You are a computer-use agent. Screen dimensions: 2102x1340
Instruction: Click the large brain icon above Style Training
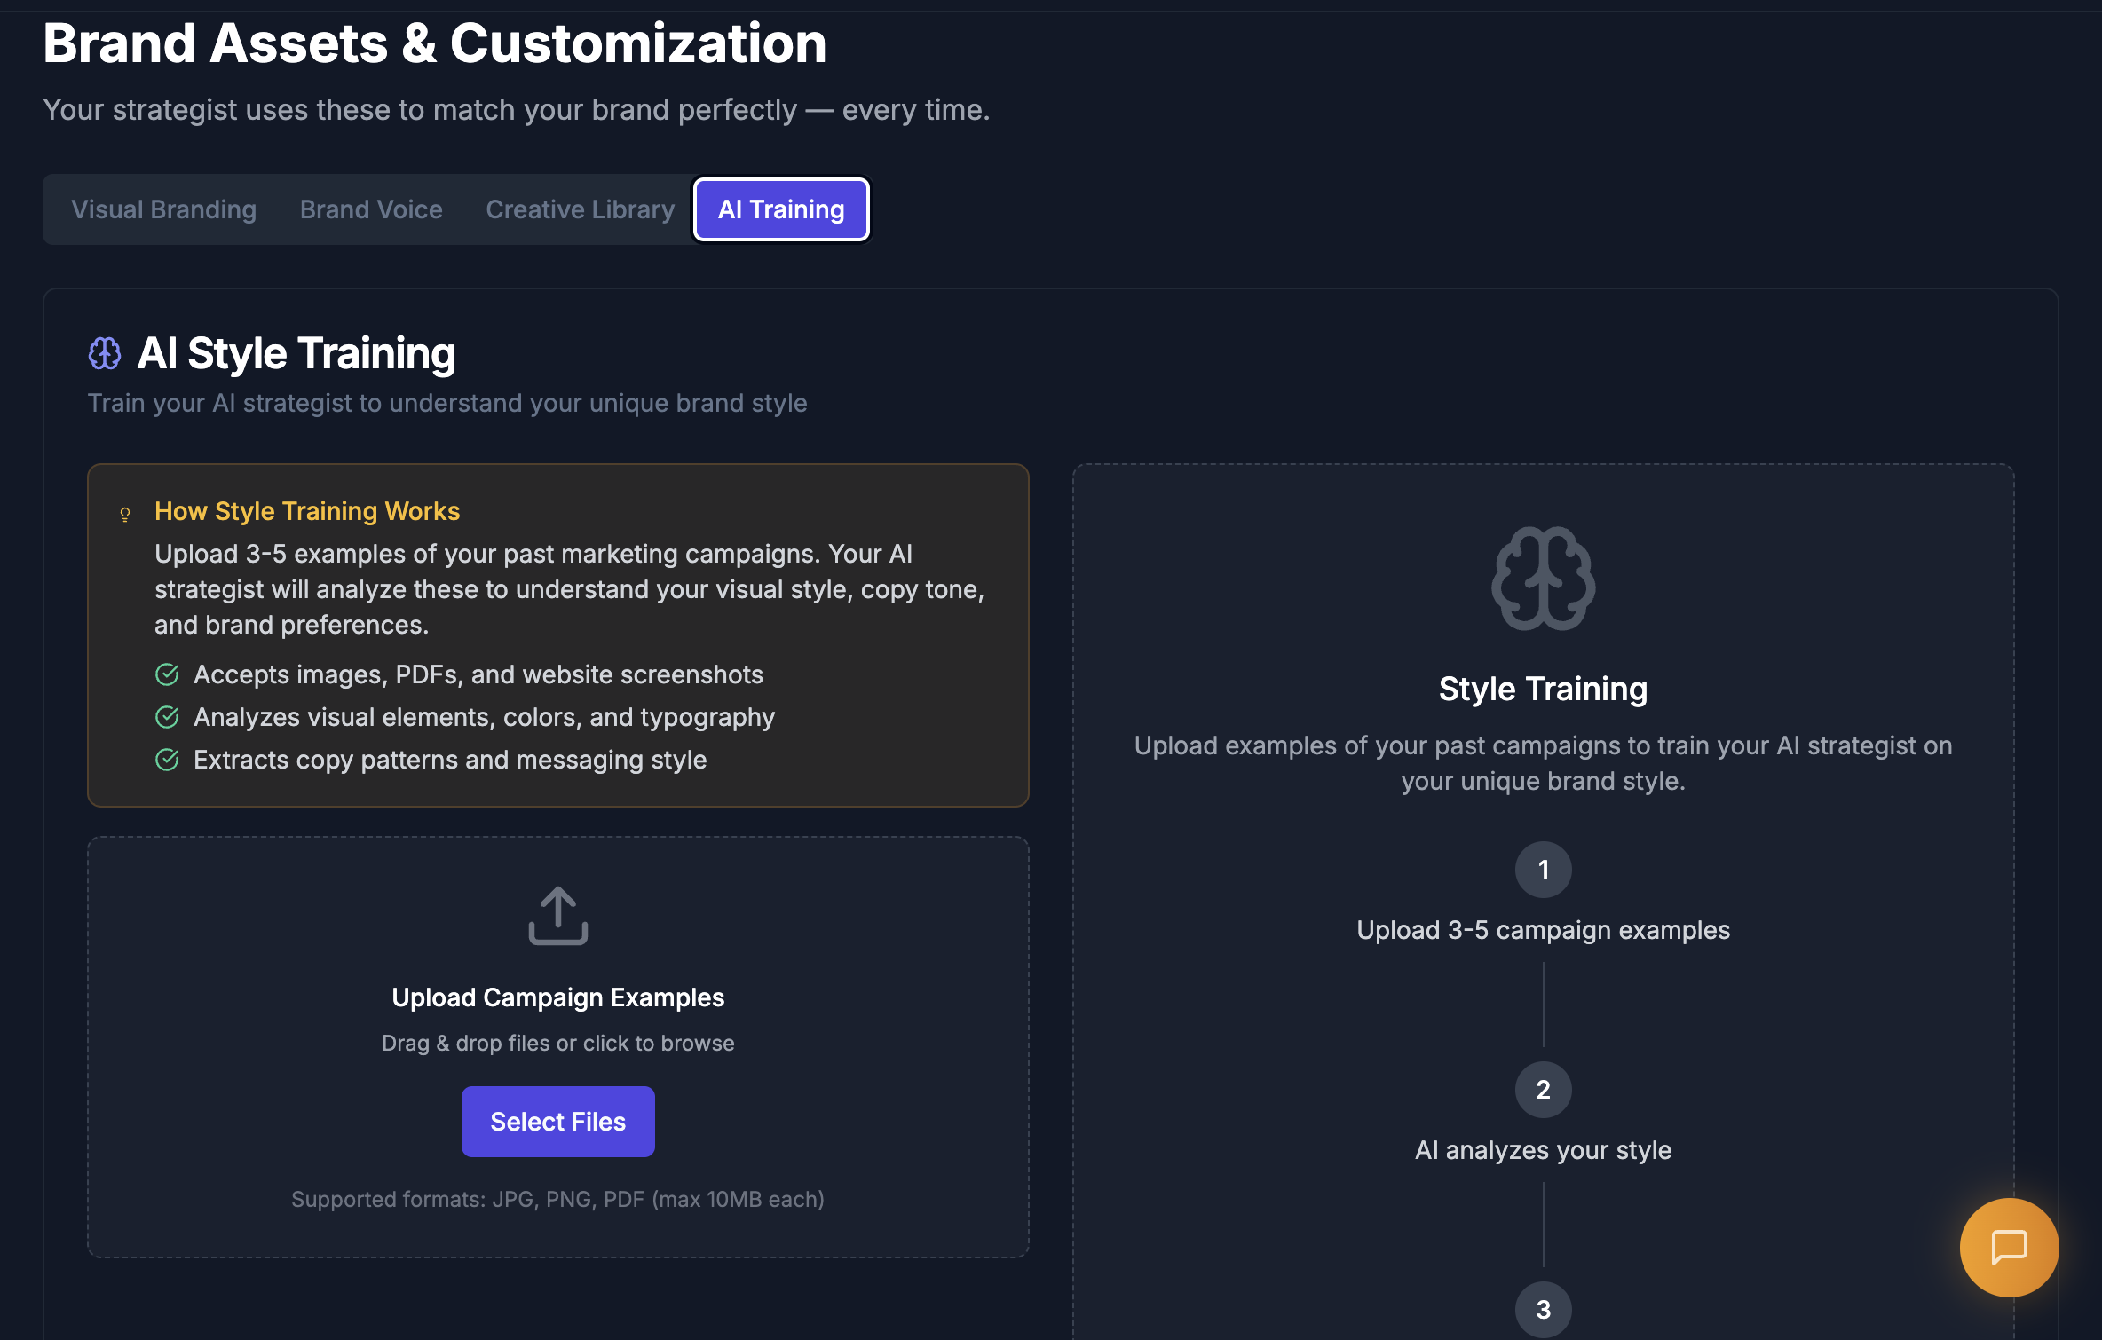point(1543,579)
